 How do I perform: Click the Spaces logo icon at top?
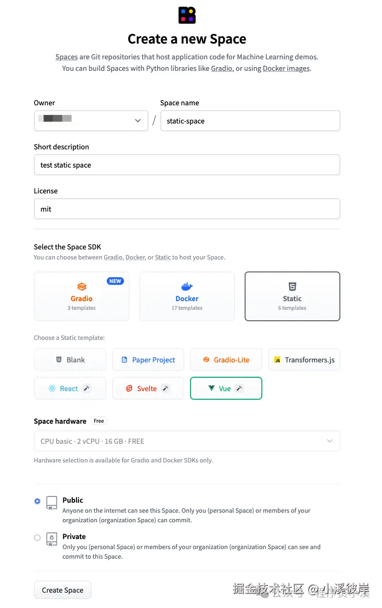tap(187, 15)
